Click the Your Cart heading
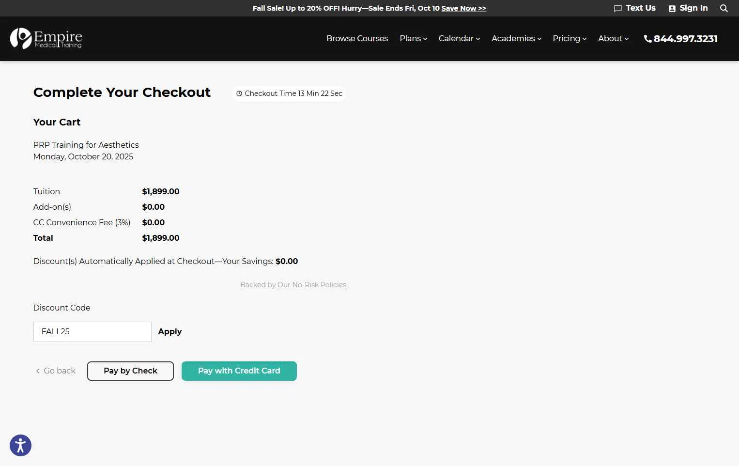This screenshot has width=739, height=466. (57, 122)
